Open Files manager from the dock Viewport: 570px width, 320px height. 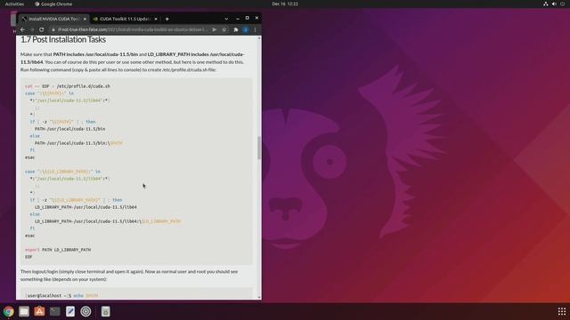(24, 311)
